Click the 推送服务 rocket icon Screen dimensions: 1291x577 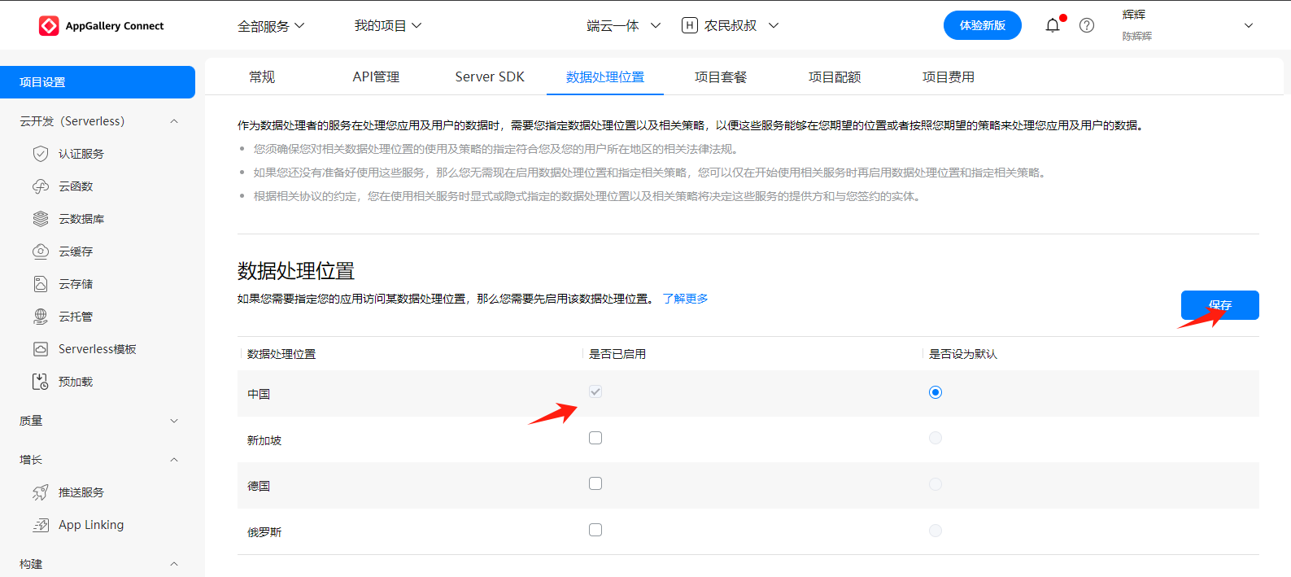[41, 492]
